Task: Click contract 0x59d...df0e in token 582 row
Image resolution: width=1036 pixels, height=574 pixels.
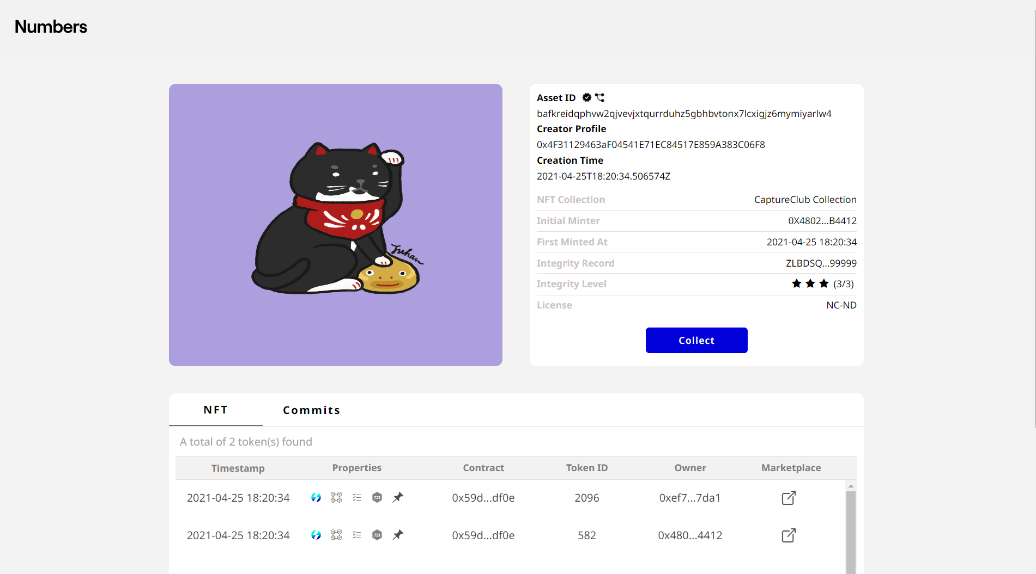Action: click(483, 535)
